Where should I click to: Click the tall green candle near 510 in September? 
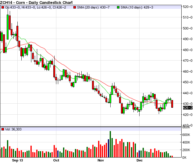8,27
